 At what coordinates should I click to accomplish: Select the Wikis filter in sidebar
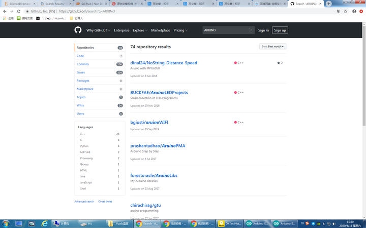coord(100,105)
